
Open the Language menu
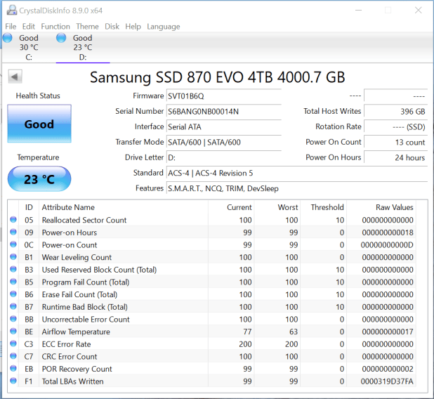coord(164,27)
